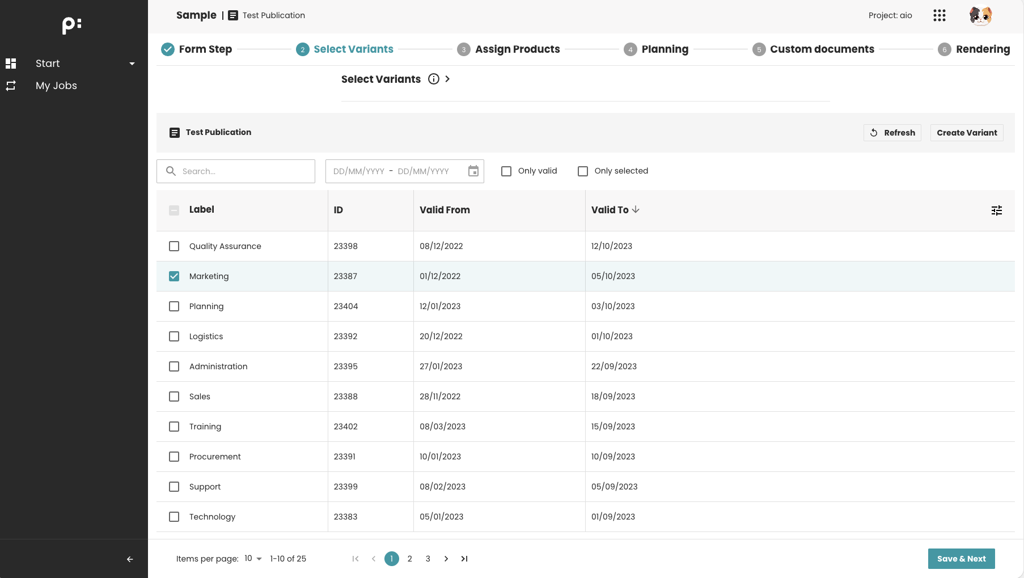Enable the Only valid checkbox

(x=506, y=171)
